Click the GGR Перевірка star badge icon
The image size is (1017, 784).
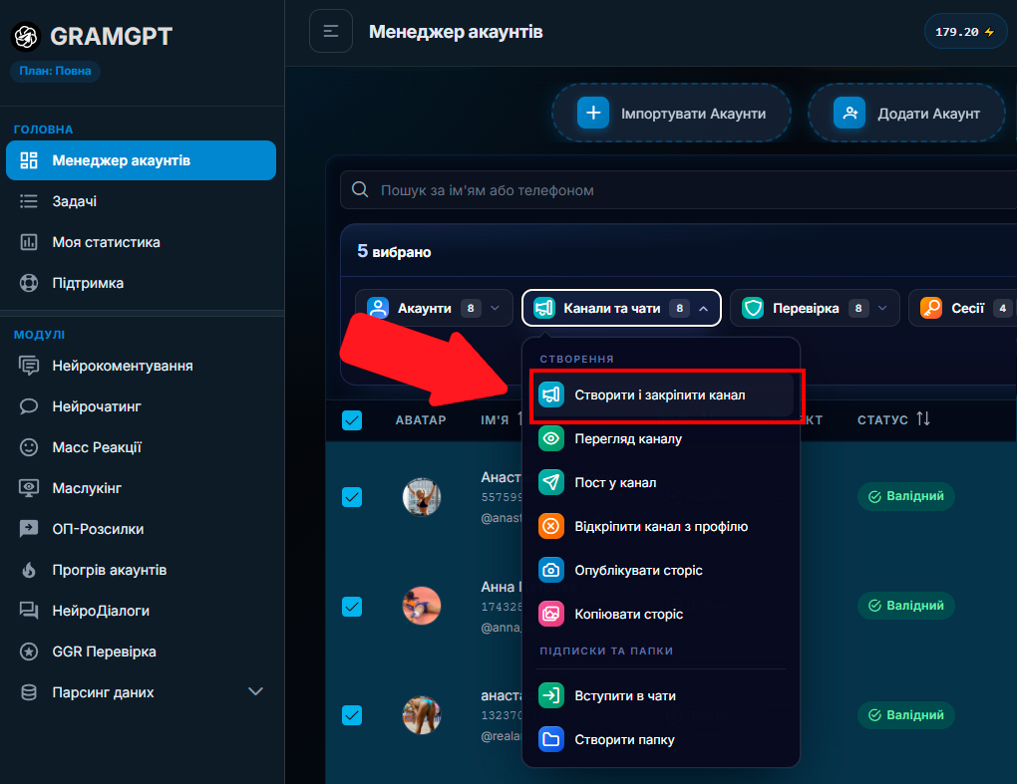(x=29, y=652)
